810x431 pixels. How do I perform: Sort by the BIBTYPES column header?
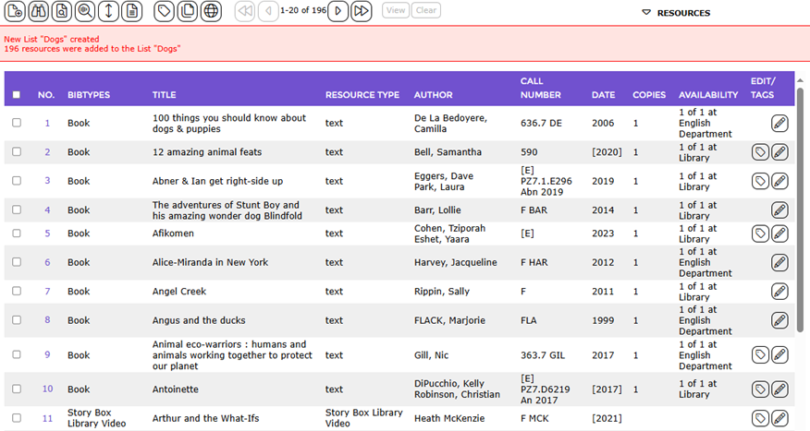pyautogui.click(x=89, y=95)
